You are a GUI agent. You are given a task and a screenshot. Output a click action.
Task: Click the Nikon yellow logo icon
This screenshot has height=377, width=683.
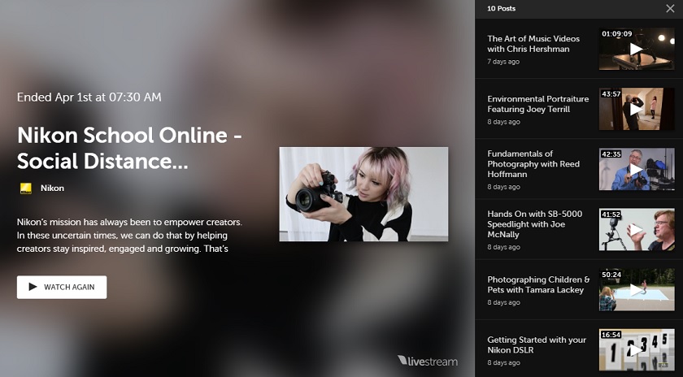(x=25, y=188)
